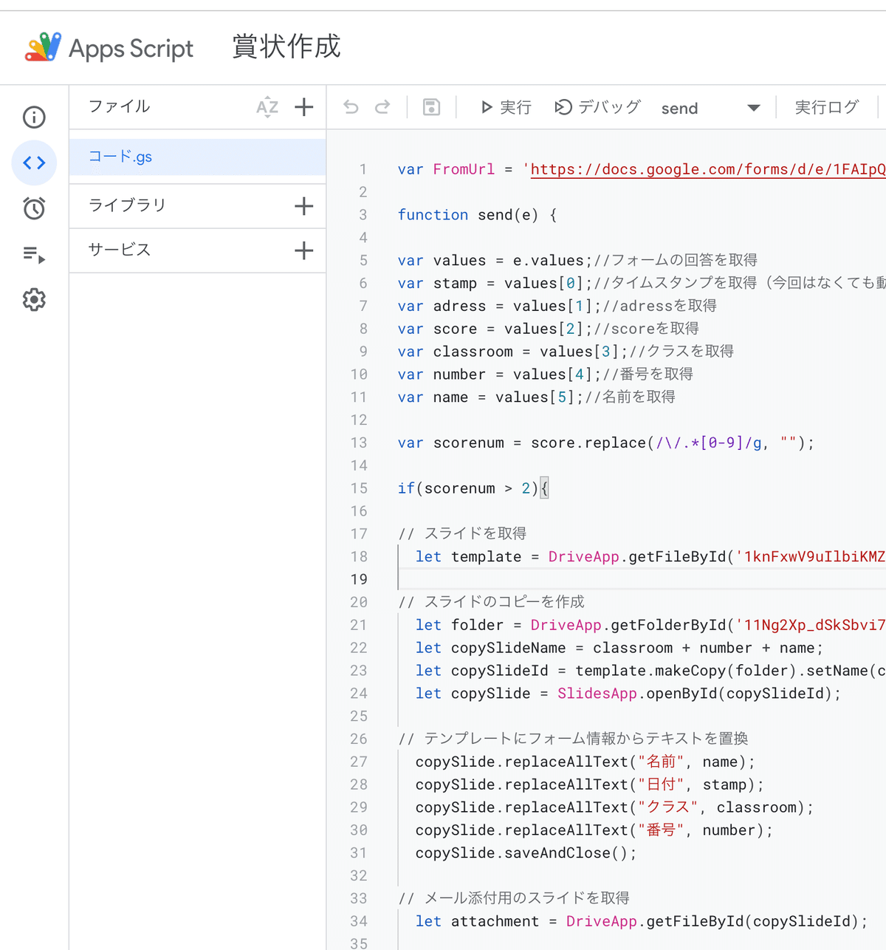Click comment '// スライドを取得'
The image size is (886, 950).
[x=463, y=534]
